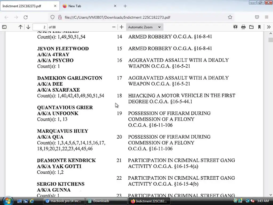
Task: Click name MARQUAVIUS HUEY
Action: pyautogui.click(x=62, y=131)
